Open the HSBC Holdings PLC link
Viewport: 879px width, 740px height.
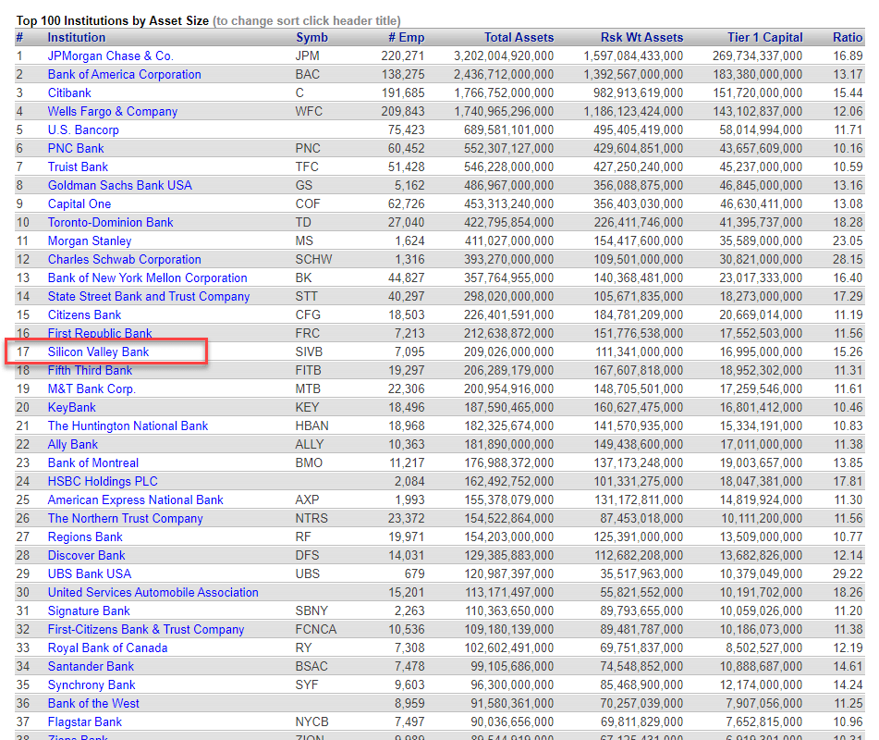point(103,482)
